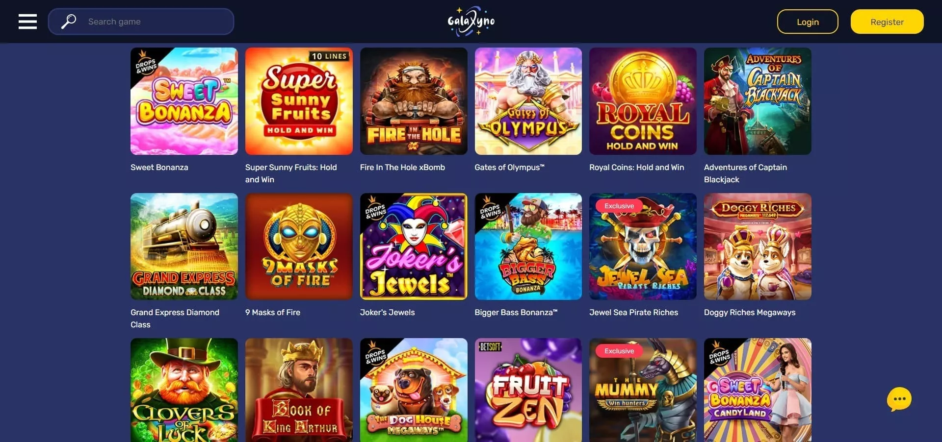Launch Gates of Olympus game tile
942x442 pixels.
click(528, 101)
